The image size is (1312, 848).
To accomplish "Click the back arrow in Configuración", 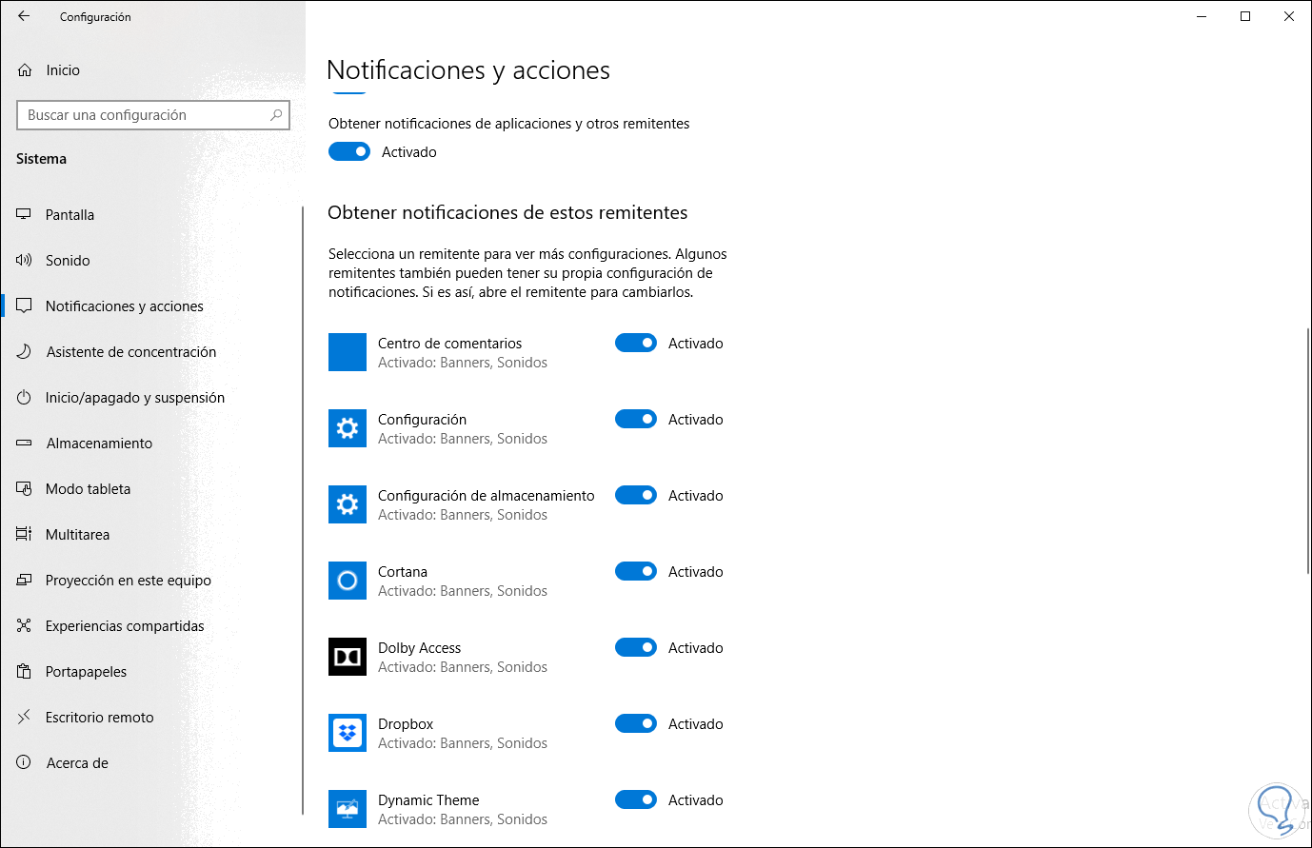I will coord(24,16).
